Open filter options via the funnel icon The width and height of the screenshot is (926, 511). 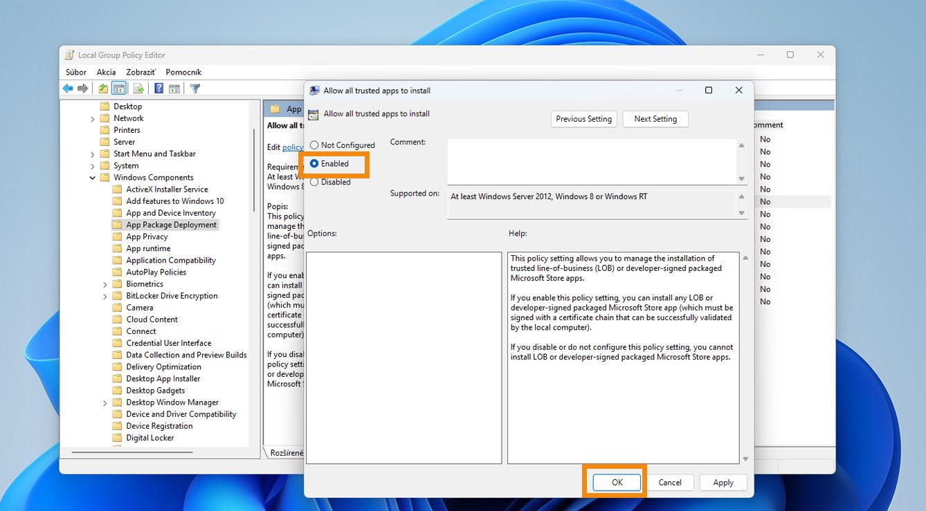click(195, 89)
